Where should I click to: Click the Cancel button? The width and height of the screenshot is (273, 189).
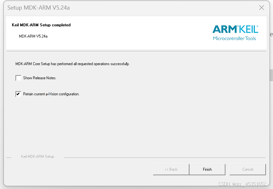pos(248,169)
